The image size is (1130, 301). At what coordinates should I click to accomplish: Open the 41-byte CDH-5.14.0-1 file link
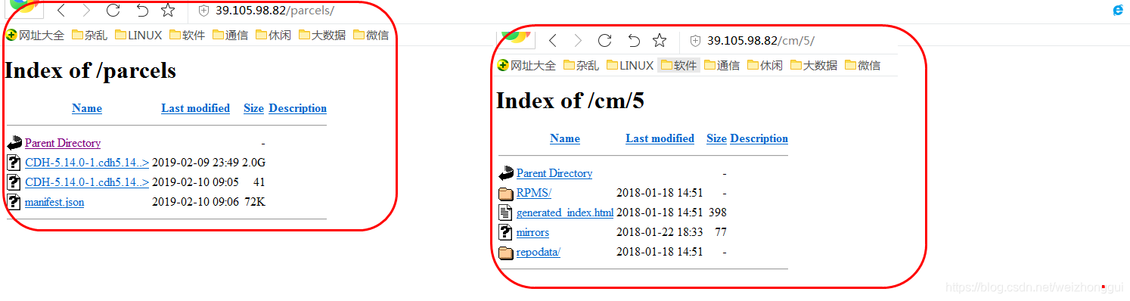point(87,182)
